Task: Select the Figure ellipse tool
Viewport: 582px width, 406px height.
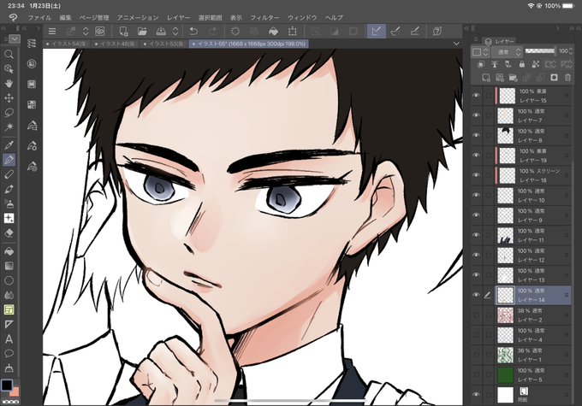Action: (9, 280)
